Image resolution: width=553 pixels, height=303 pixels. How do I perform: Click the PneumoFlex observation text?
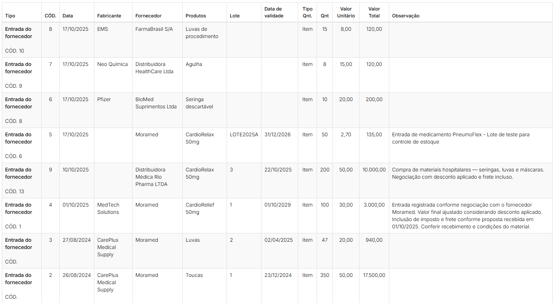click(460, 138)
